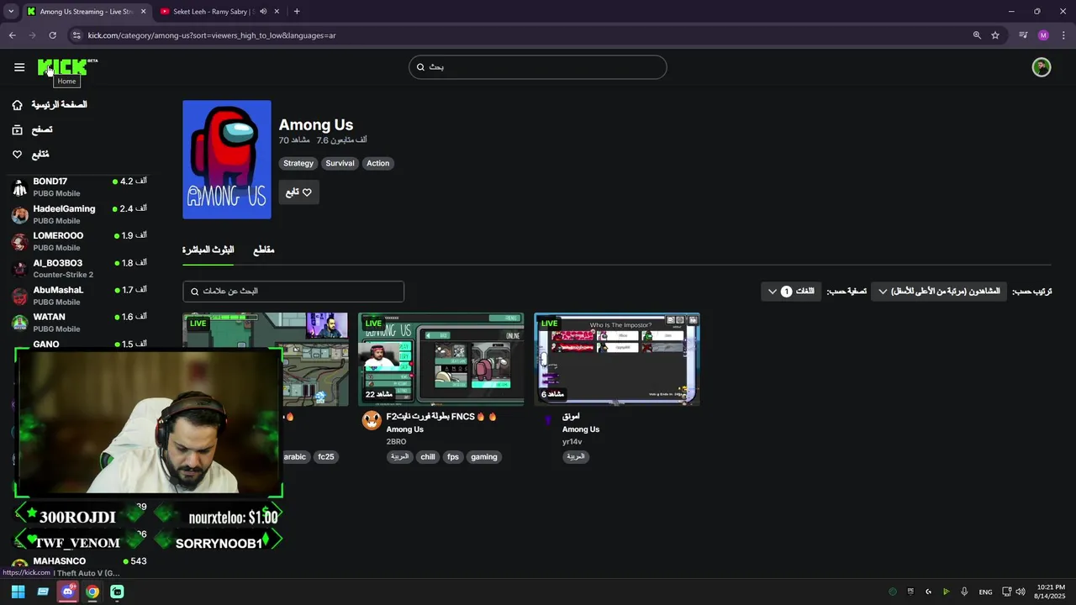Open the Chrome three-dot menu
1076x605 pixels.
coord(1064,35)
